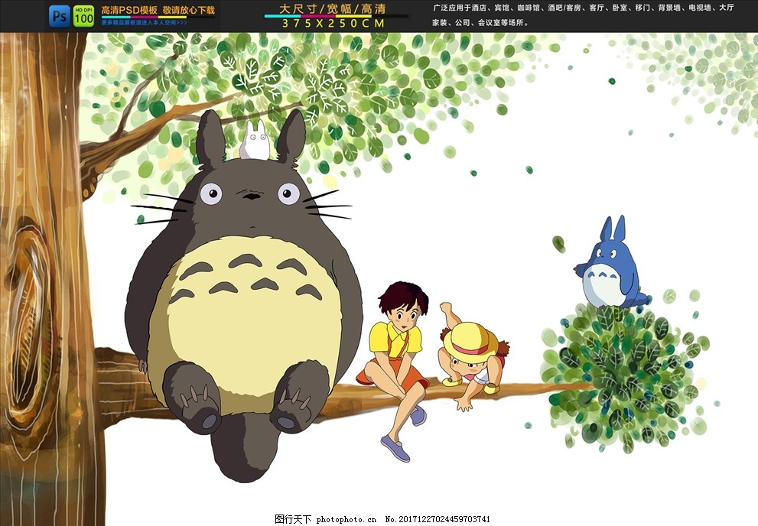Click the small white Totoro on the big Totoro's head

tap(255, 140)
